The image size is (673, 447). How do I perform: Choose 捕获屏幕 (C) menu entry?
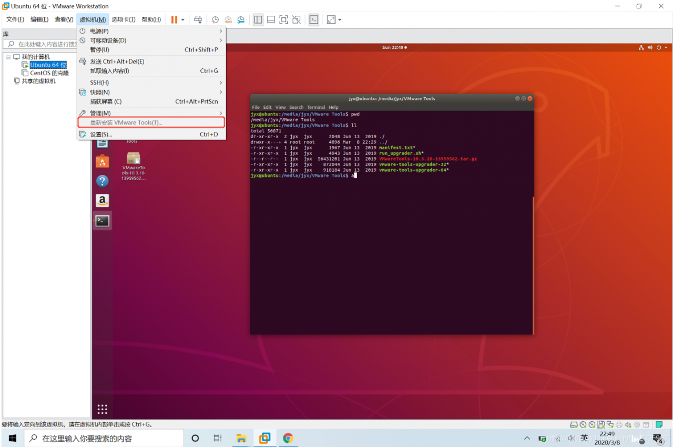(x=151, y=102)
